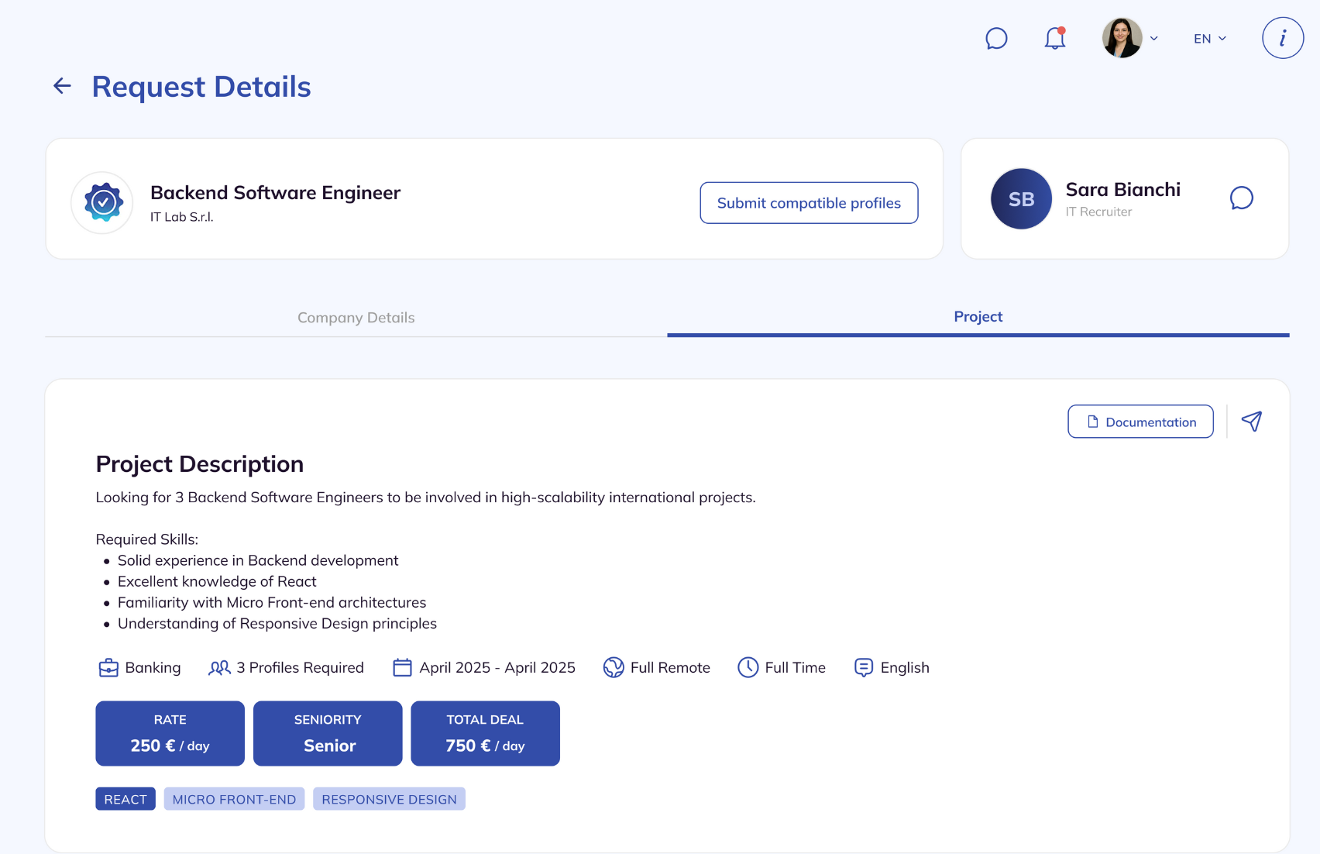Click Submit compatible profiles
1320x854 pixels.
pyautogui.click(x=809, y=202)
